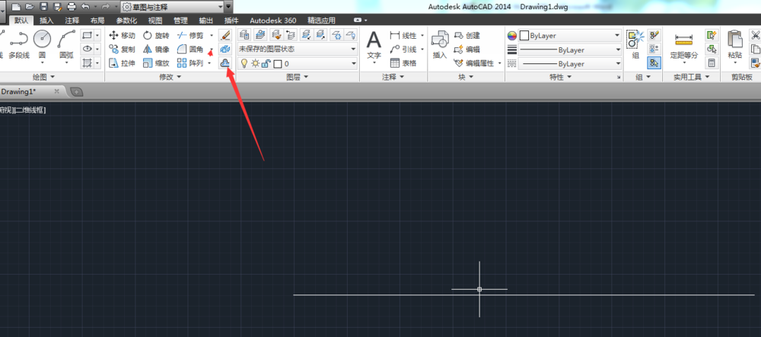Click the 编辑属性 button
This screenshot has width=761, height=337.
(478, 64)
